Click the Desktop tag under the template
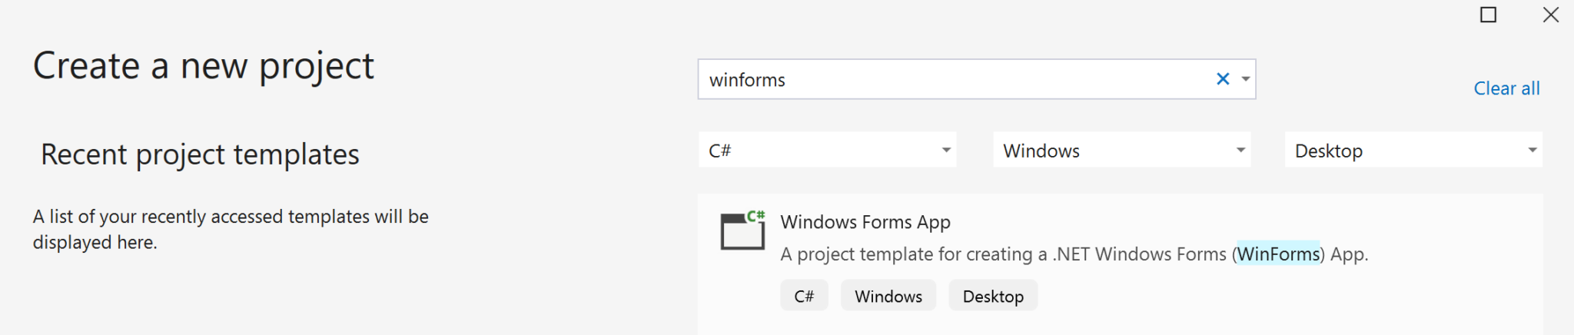 tap(993, 297)
